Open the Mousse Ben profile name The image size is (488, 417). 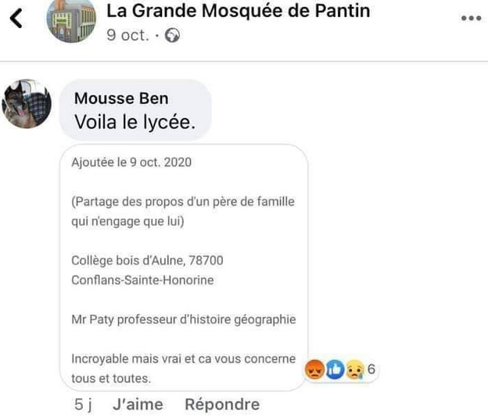click(121, 99)
